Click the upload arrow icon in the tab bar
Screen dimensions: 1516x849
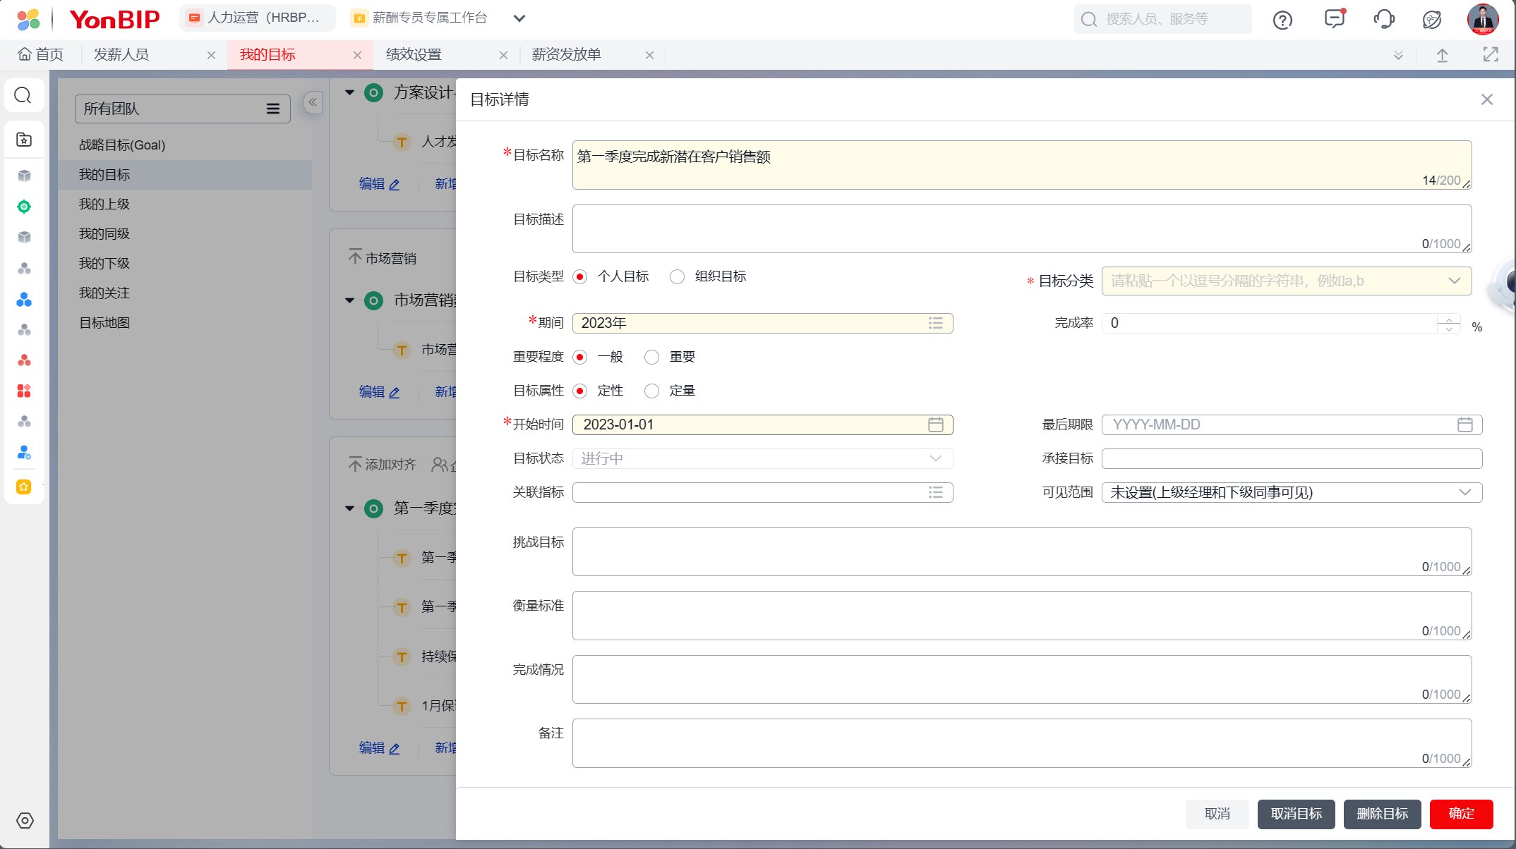(1443, 56)
